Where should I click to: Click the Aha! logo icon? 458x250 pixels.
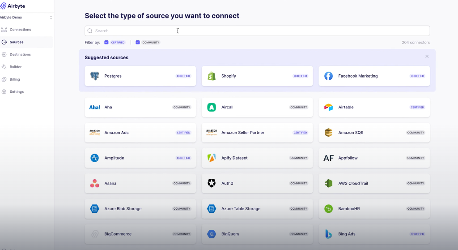click(95, 108)
